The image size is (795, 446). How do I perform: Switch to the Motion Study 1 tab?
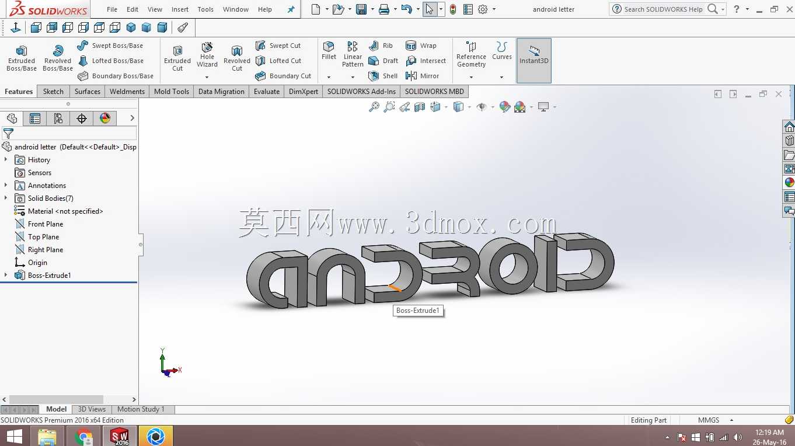coord(141,409)
